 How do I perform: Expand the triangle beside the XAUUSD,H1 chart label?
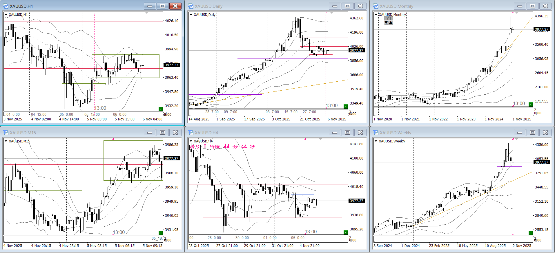point(6,14)
